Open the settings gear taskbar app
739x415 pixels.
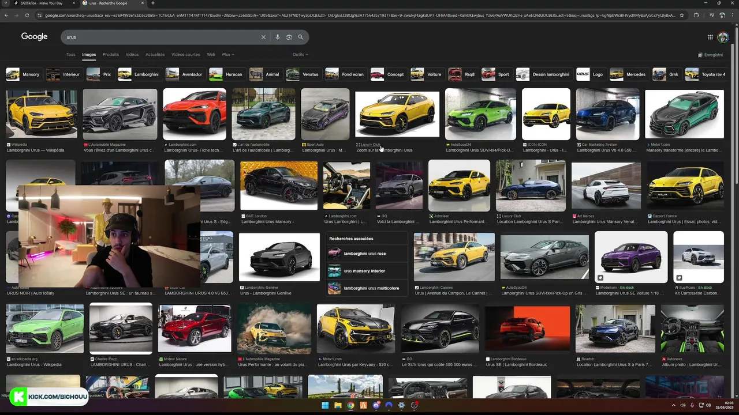click(401, 406)
